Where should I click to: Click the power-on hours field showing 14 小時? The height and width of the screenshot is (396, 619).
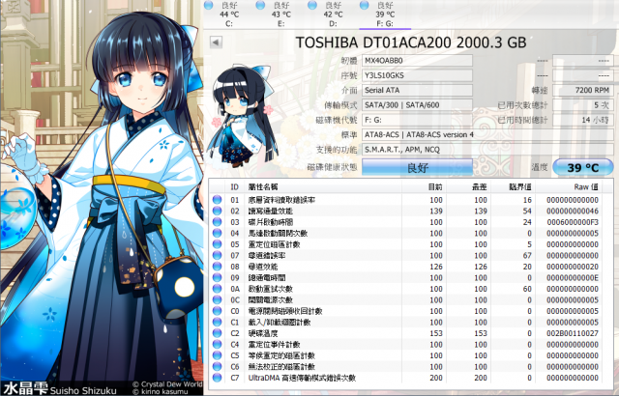click(583, 120)
